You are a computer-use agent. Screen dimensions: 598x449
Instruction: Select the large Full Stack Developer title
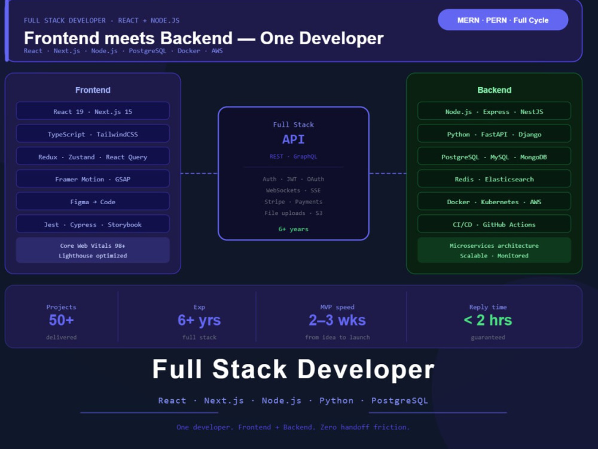point(293,369)
